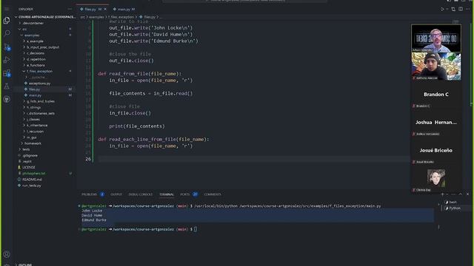This screenshot has height=266, width=474.
Task: Select Anthony Alarcon's video thumbnail
Action: (436, 66)
